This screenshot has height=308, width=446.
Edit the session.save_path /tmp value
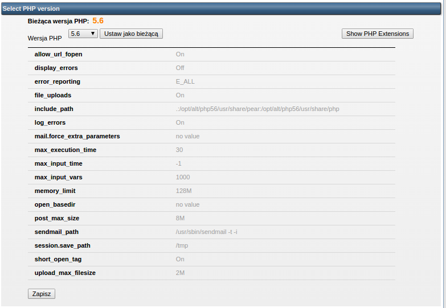(182, 245)
